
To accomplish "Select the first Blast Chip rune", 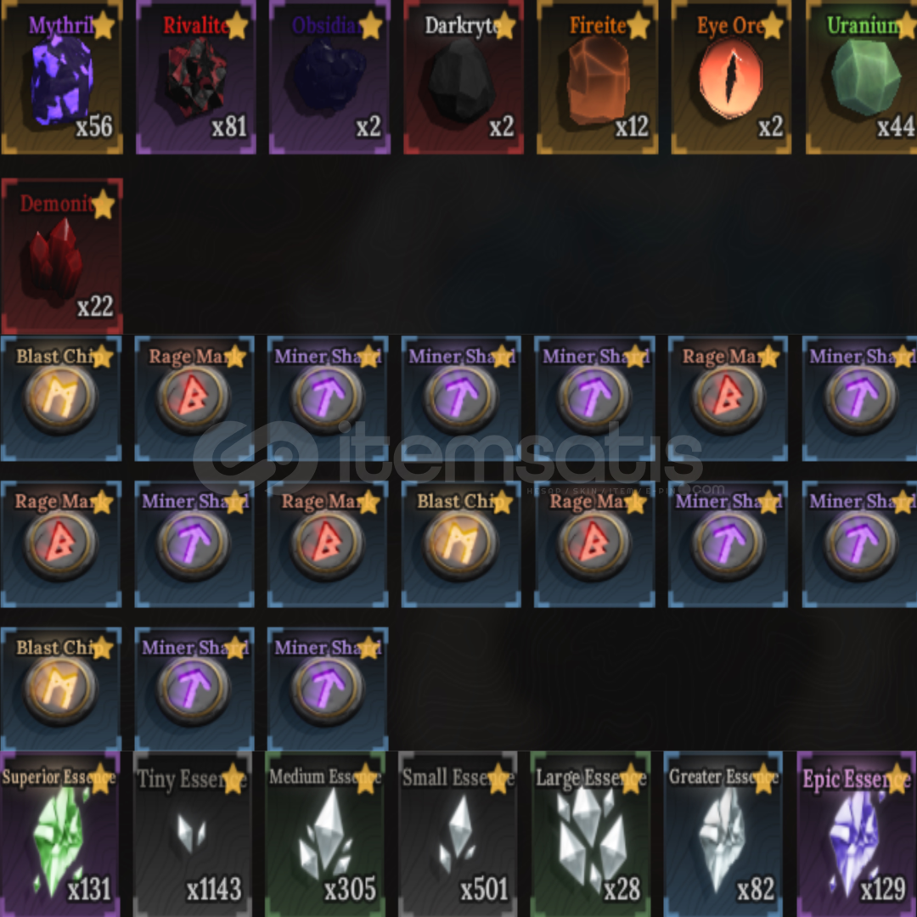I will [x=61, y=398].
